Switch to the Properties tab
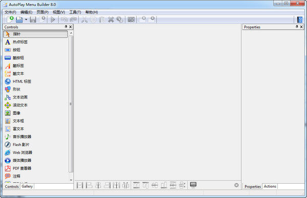Image resolution: width=307 pixels, height=198 pixels. click(253, 186)
